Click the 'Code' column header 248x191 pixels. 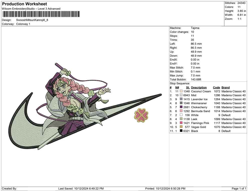tap(216, 87)
